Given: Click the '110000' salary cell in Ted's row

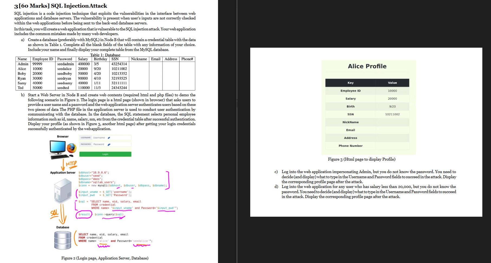Looking at the screenshot, I should [84, 88].
